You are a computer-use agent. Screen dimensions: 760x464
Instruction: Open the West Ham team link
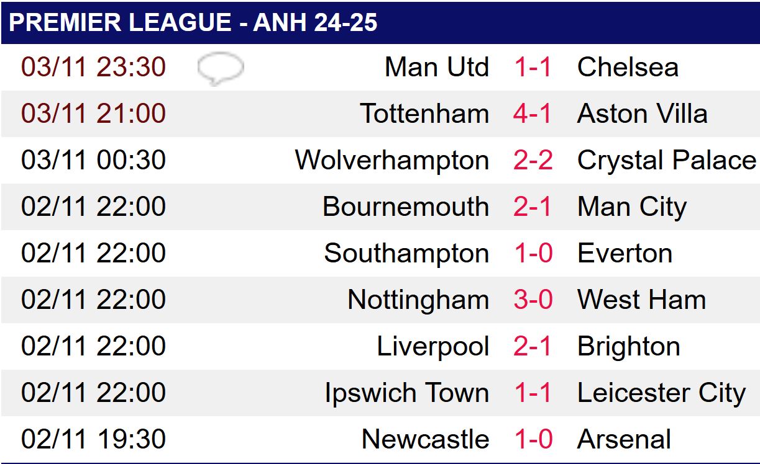[x=641, y=300]
